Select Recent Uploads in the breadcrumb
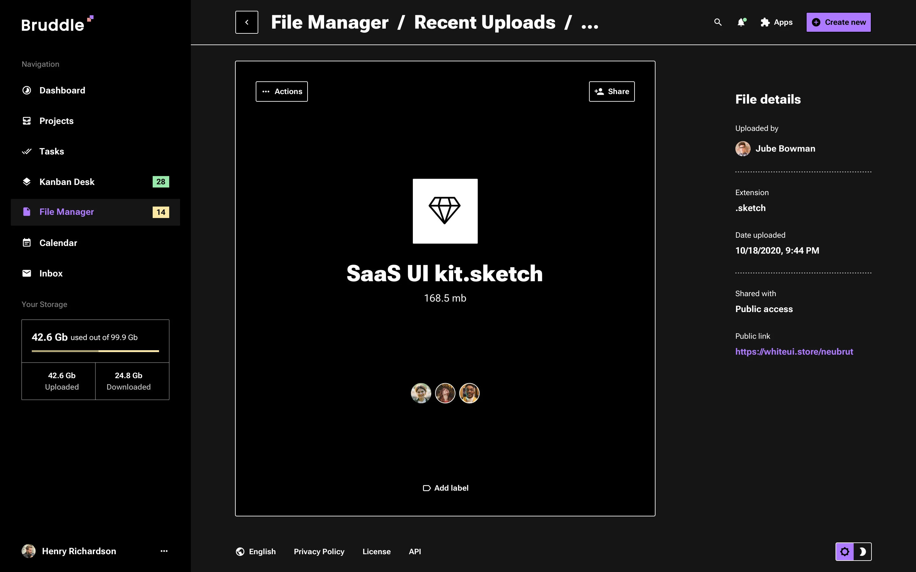This screenshot has width=916, height=572. [485, 22]
